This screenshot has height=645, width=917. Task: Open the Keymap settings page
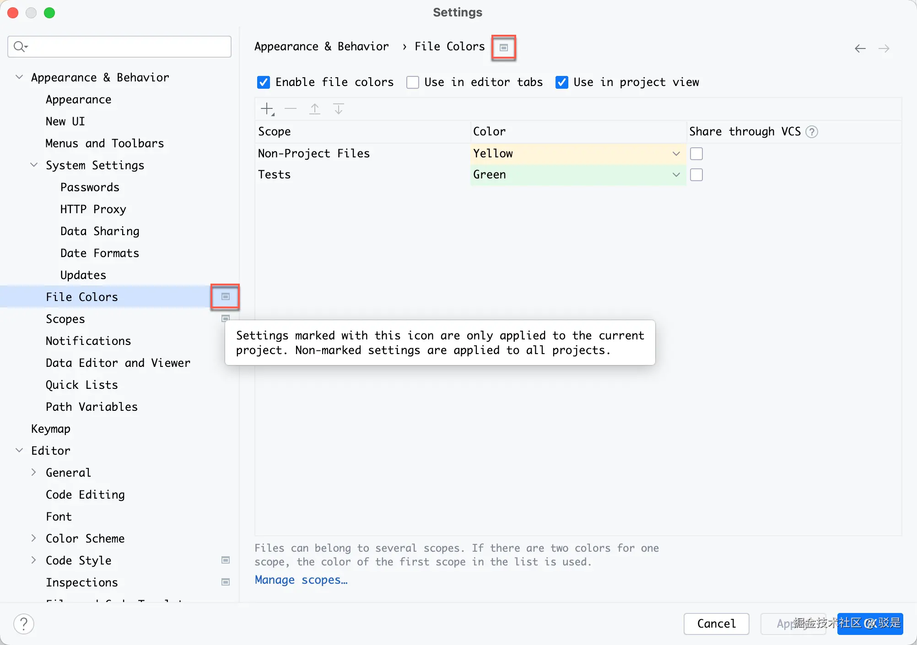point(51,429)
